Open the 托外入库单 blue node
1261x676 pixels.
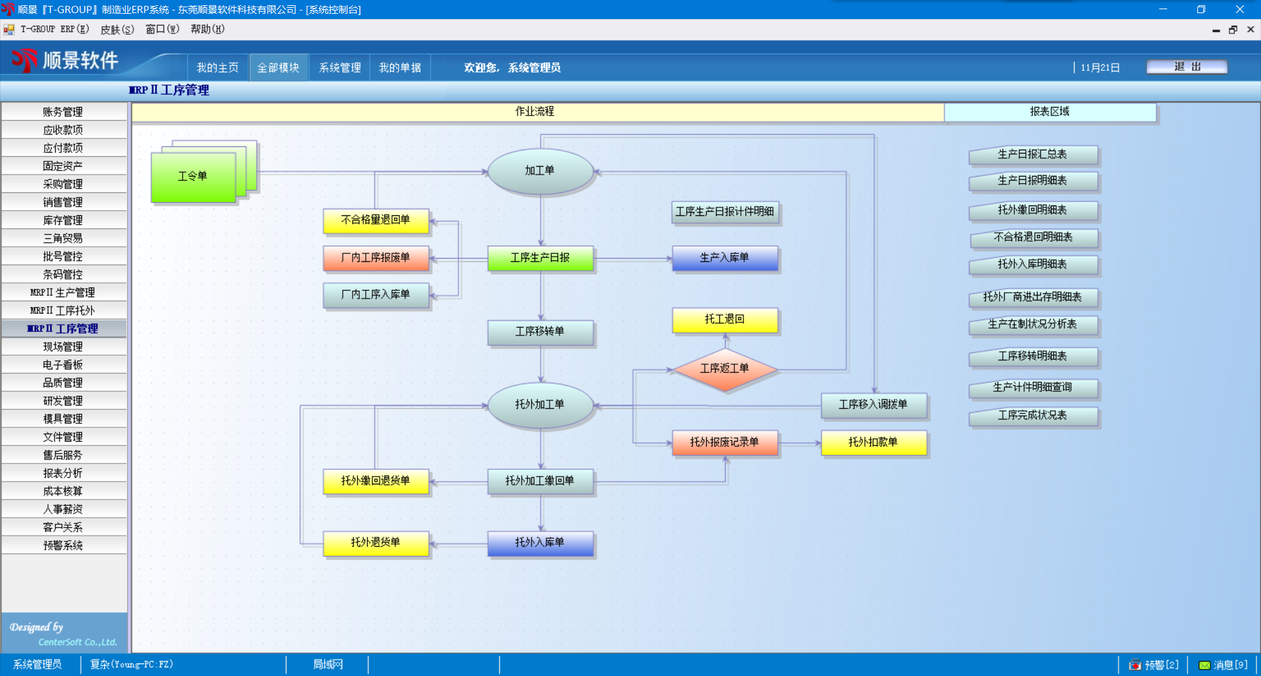540,543
